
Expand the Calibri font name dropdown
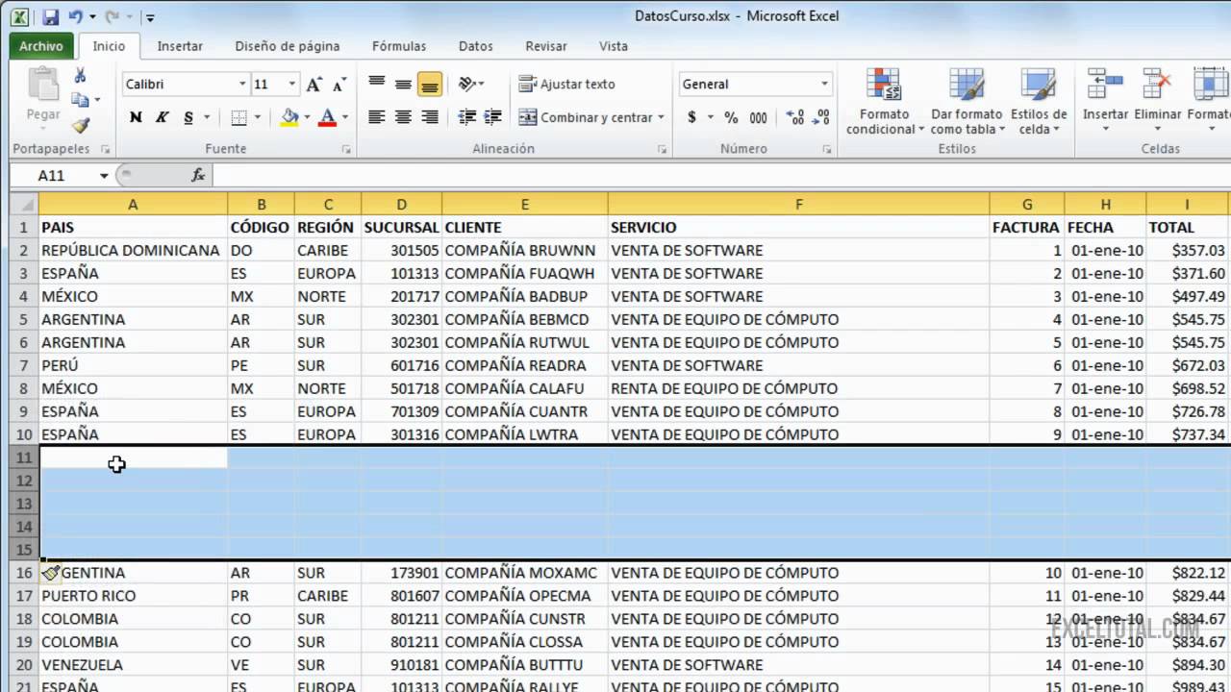point(242,85)
